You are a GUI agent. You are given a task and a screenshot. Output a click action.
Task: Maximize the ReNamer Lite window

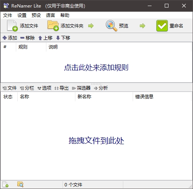coord(167,6)
